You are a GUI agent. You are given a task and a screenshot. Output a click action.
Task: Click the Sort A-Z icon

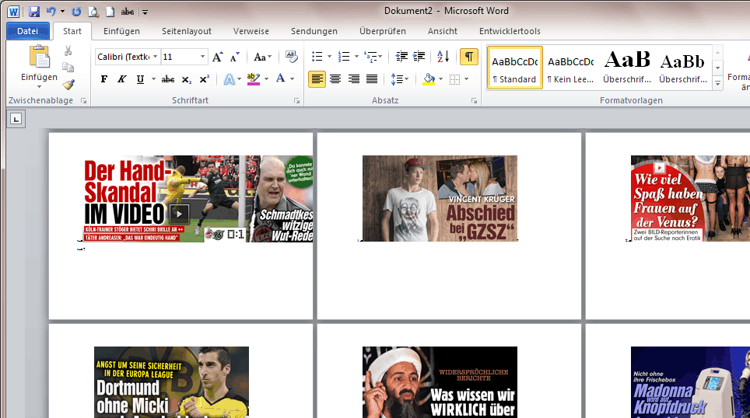pyautogui.click(x=443, y=57)
